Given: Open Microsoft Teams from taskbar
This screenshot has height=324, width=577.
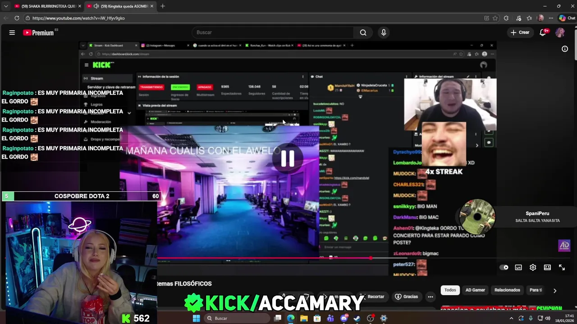Looking at the screenshot, I should (x=330, y=318).
